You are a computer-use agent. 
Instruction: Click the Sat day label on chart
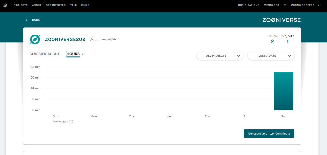283,116
